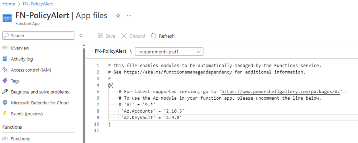Image resolution: width=358 pixels, height=143 pixels.
Task: Click the Tags icon in sidebar
Action: [x=5, y=81]
